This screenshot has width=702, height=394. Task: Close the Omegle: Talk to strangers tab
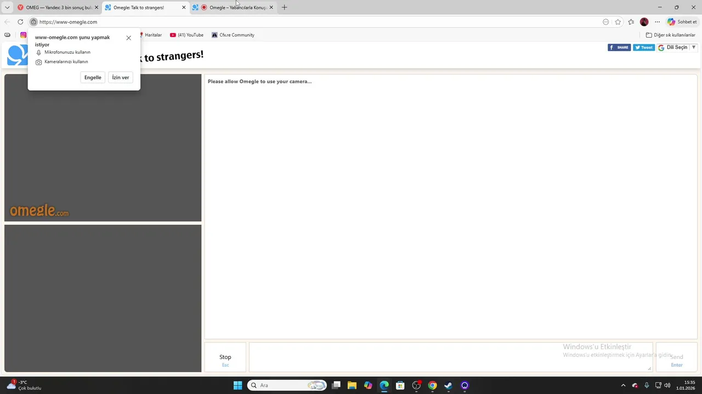(184, 8)
